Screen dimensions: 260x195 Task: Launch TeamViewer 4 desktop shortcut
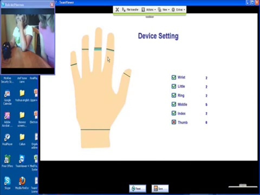tap(22, 161)
